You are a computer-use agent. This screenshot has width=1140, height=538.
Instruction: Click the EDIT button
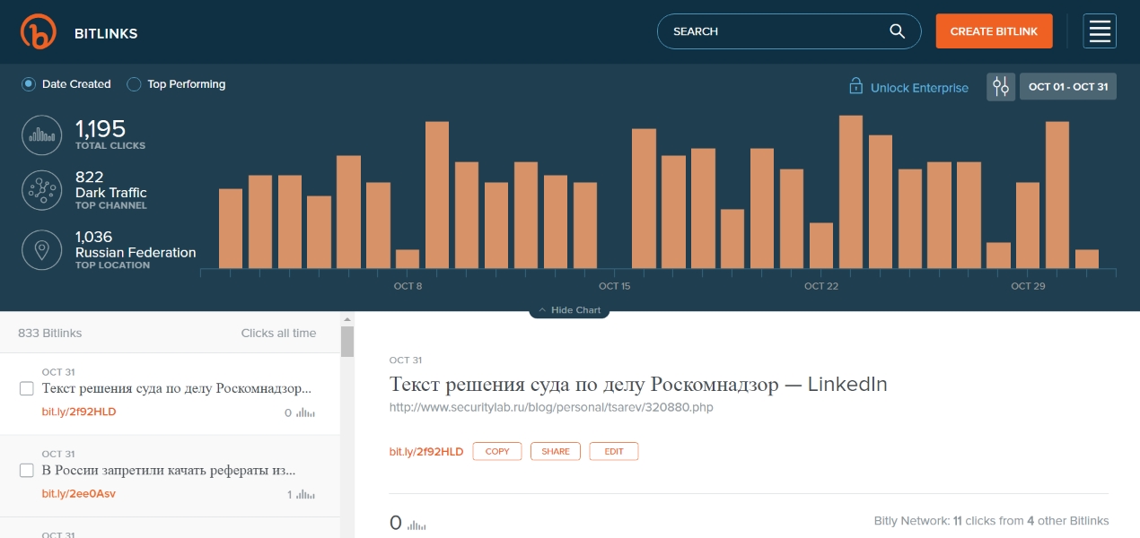[614, 451]
